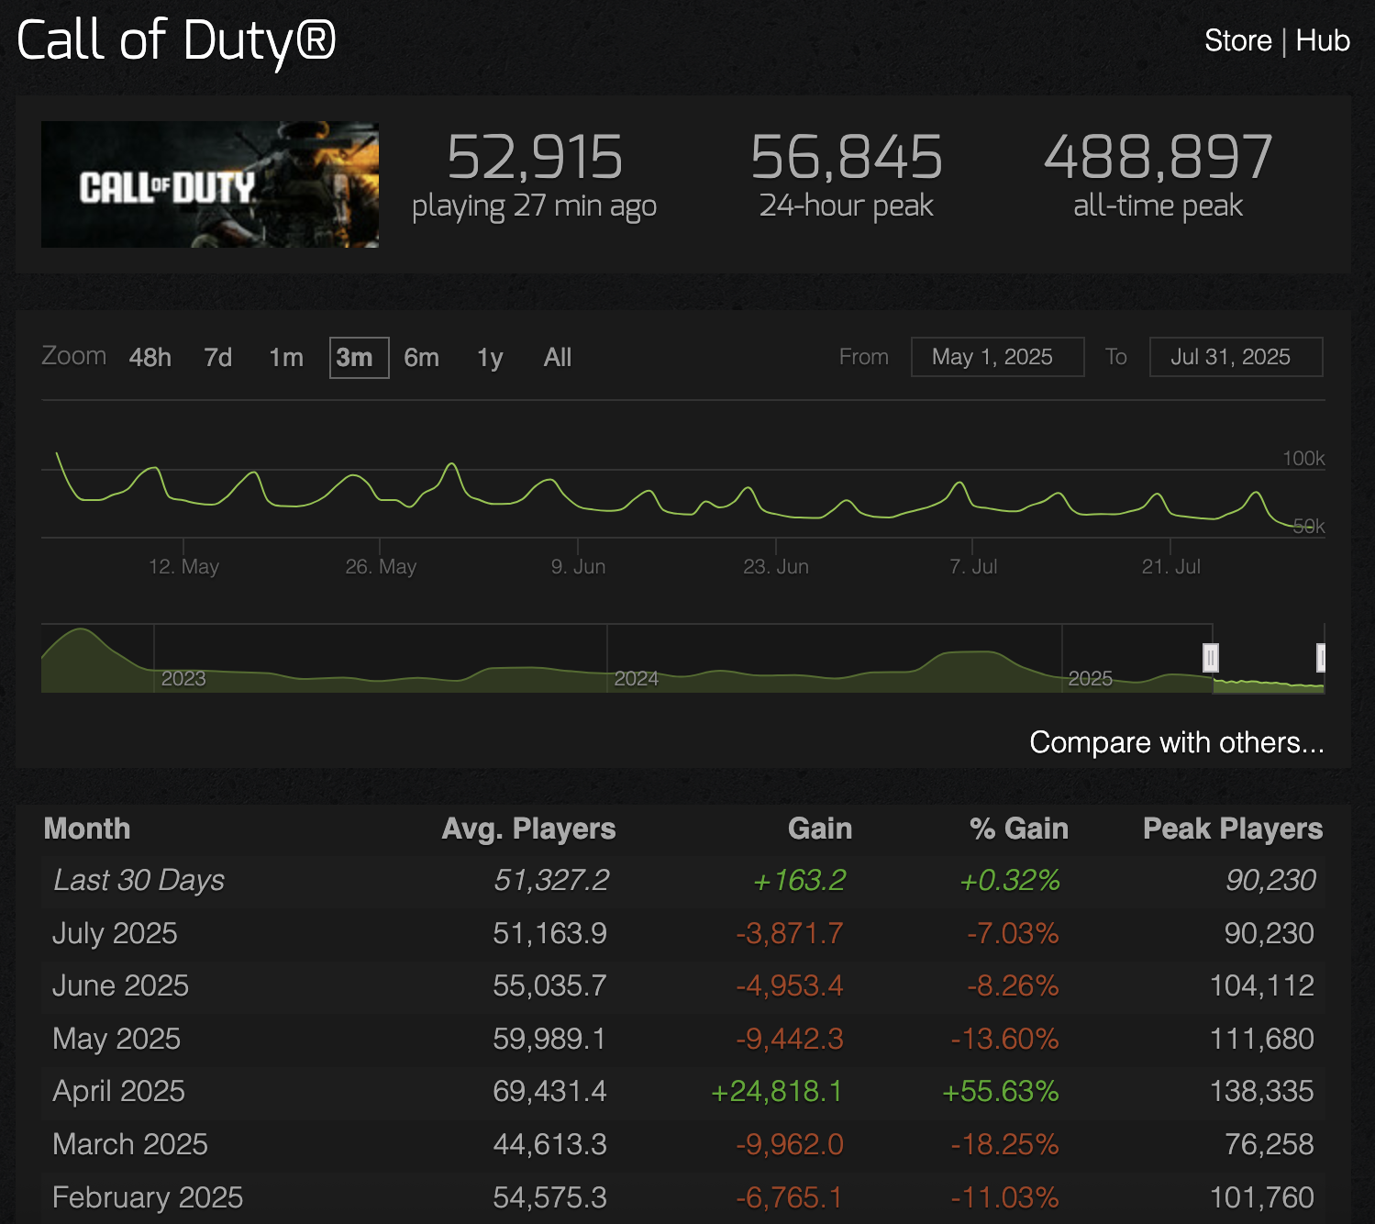
Task: Click the +24,818.1 gain for April 2025
Action: 777,1091
